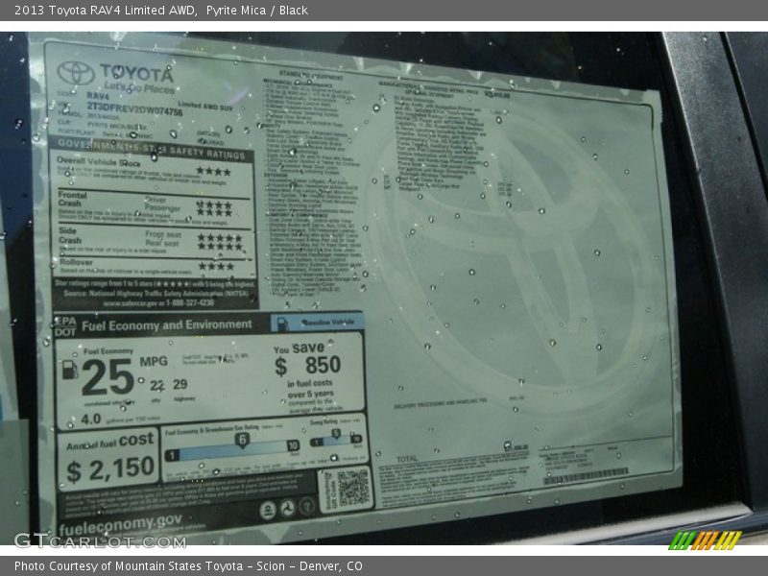Click the Standard Equipment heading
This screenshot has height=576, width=768.
tap(311, 76)
